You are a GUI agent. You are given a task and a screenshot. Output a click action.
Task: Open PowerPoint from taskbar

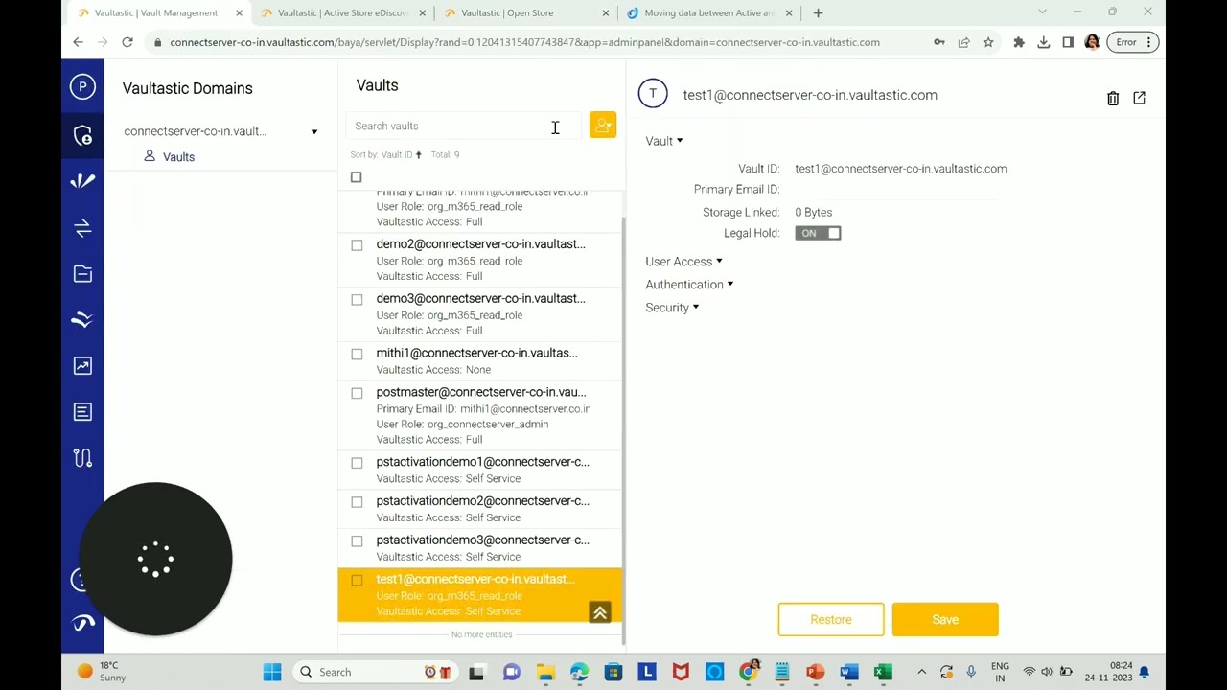click(x=816, y=672)
